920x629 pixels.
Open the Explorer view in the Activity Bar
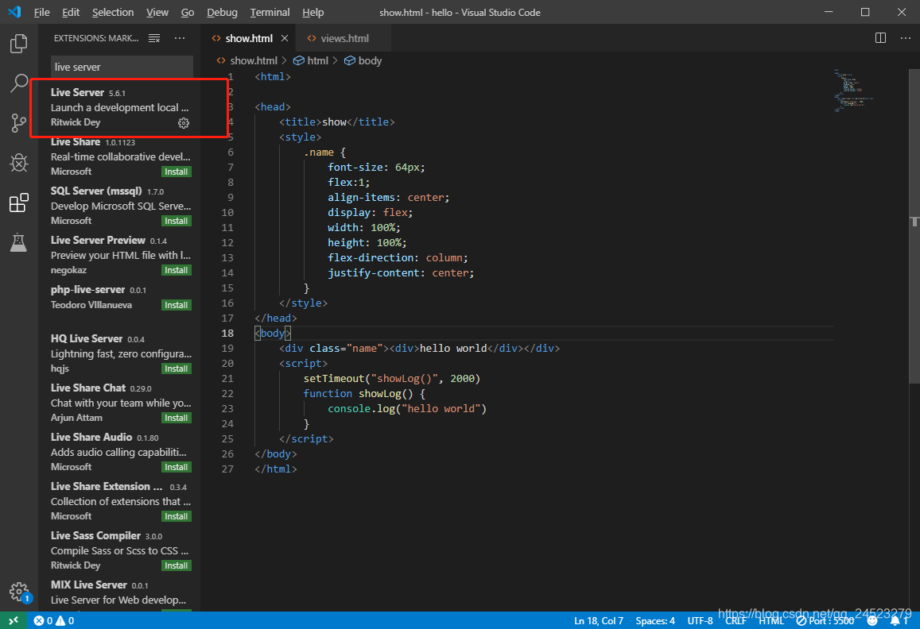[x=18, y=44]
